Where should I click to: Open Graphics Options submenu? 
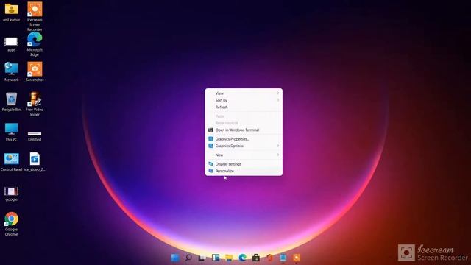pyautogui.click(x=244, y=146)
